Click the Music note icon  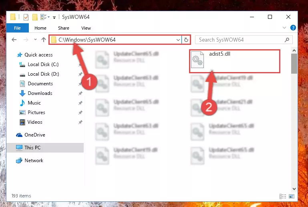point(22,103)
